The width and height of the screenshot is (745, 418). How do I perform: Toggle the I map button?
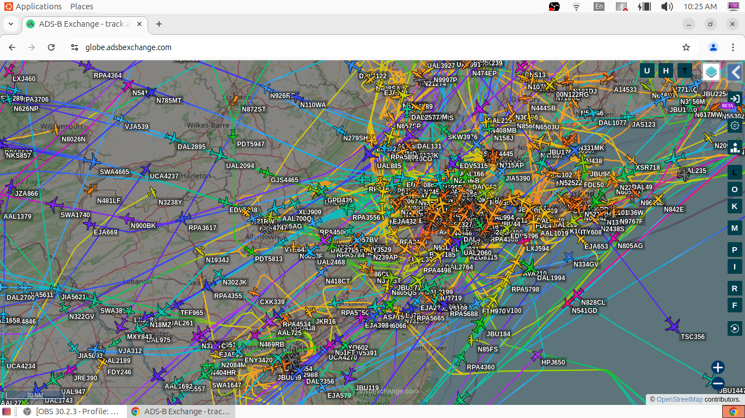click(x=735, y=266)
